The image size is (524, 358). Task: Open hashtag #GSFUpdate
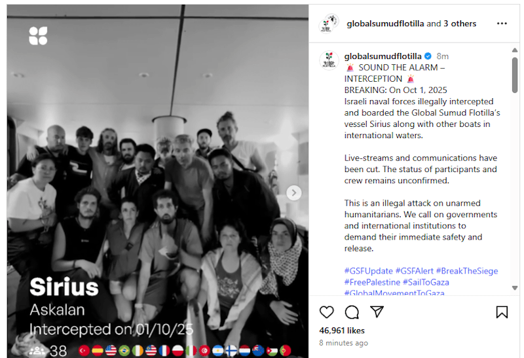(369, 271)
